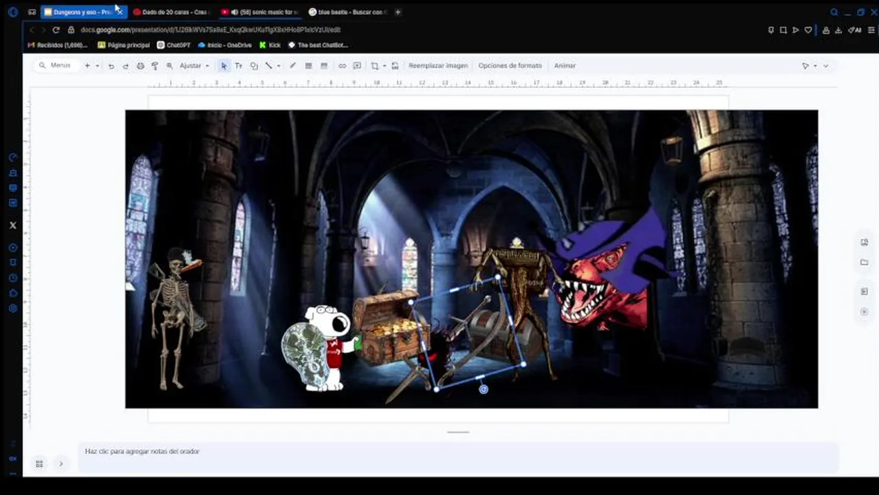Collapse the toolbar with the chevron
879x495 pixels.
point(826,66)
